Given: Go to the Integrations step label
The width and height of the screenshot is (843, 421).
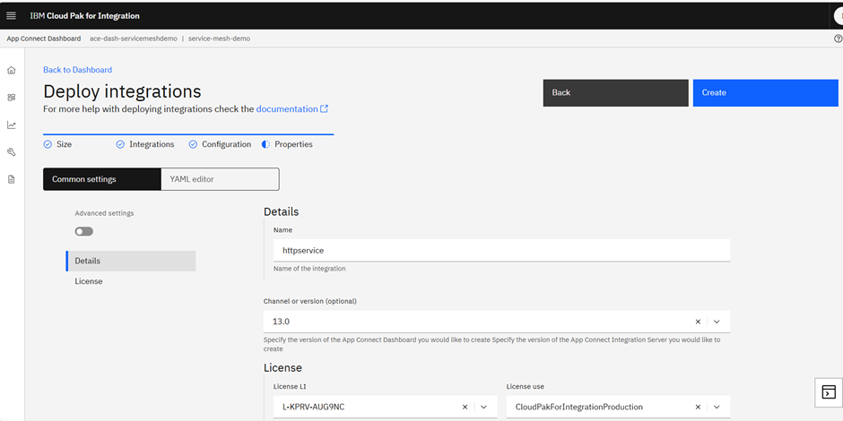Looking at the screenshot, I should click(x=152, y=144).
